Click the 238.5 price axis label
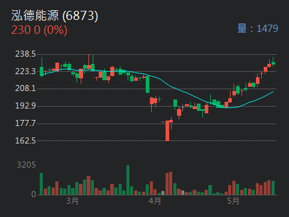 point(25,54)
